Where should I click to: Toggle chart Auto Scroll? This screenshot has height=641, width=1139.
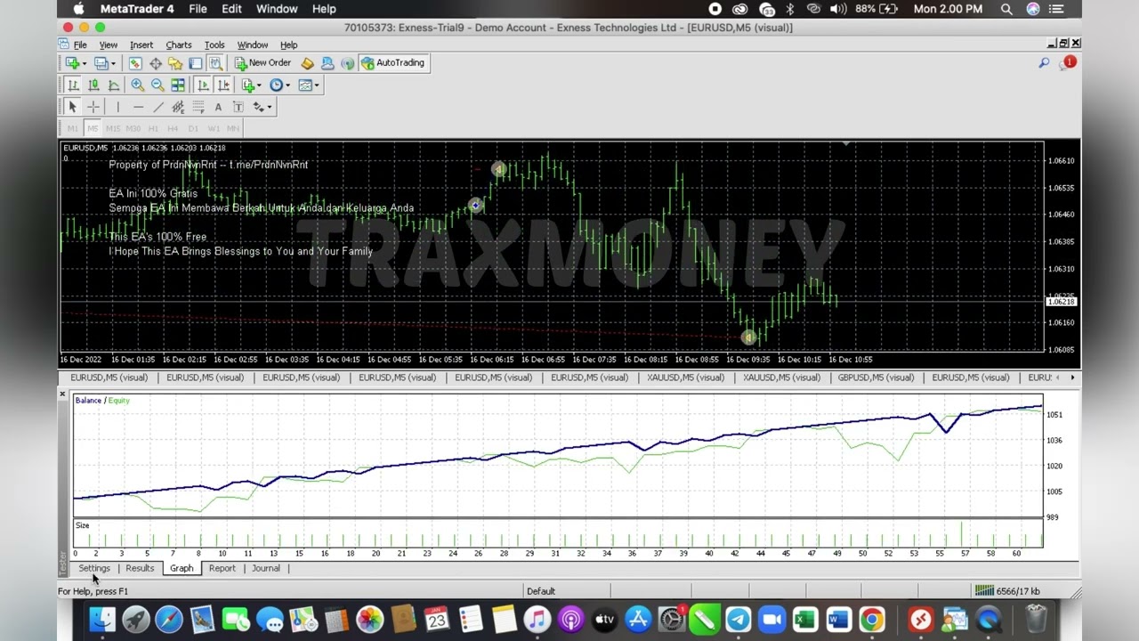[x=203, y=85]
